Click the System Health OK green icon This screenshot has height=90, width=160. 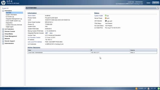coord(105,15)
